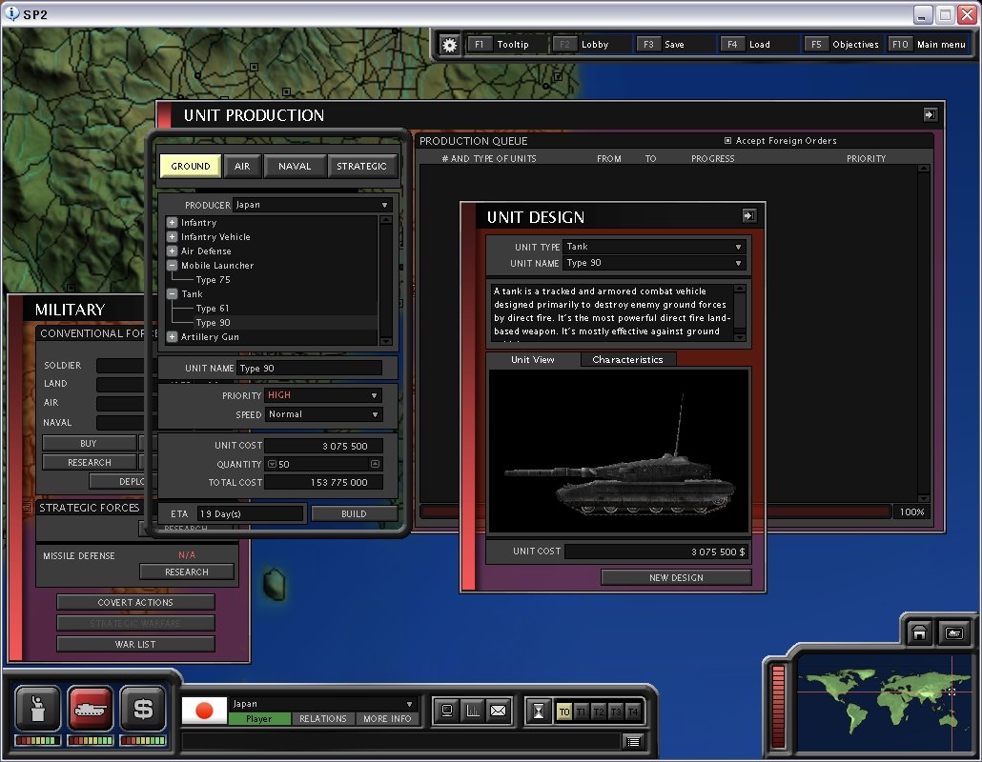Set game speed to T3
This screenshot has height=762, width=982.
[616, 712]
